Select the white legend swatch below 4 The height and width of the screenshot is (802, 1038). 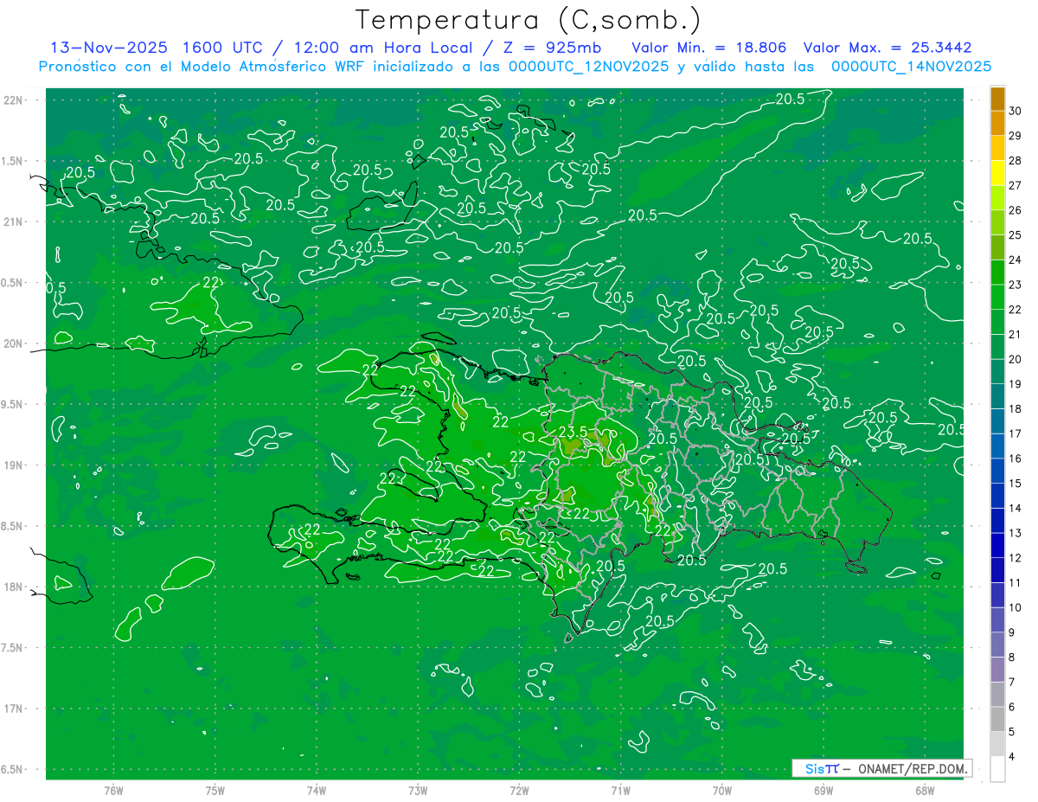[997, 769]
